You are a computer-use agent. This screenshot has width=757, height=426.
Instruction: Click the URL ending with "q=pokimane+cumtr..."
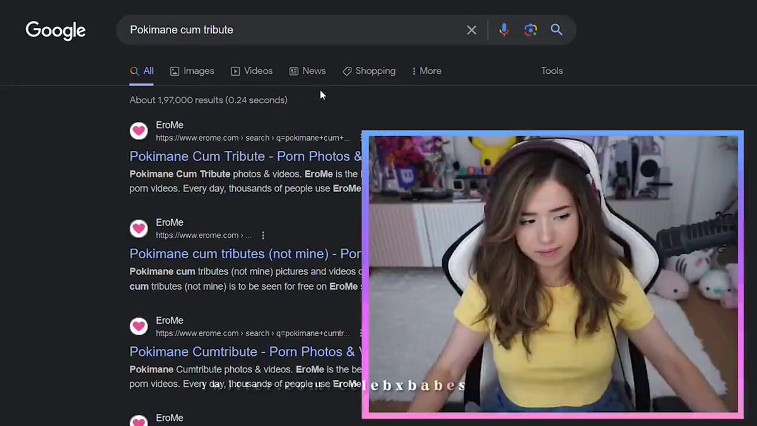pos(252,333)
